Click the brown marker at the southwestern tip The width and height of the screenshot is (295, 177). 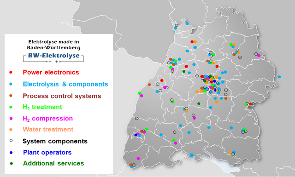pos(131,165)
